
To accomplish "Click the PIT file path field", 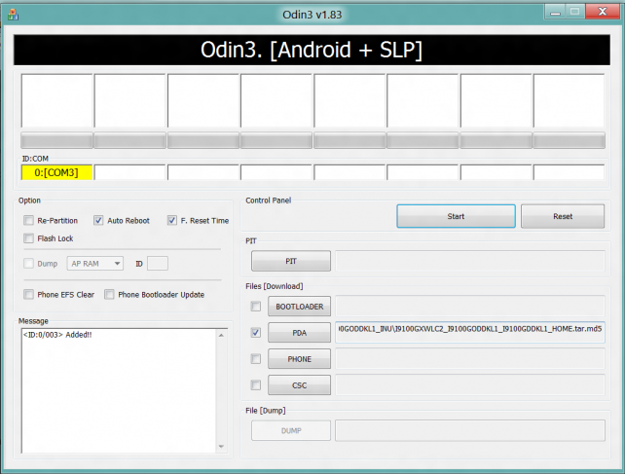I will (470, 261).
